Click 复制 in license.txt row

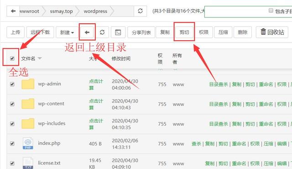(210, 164)
